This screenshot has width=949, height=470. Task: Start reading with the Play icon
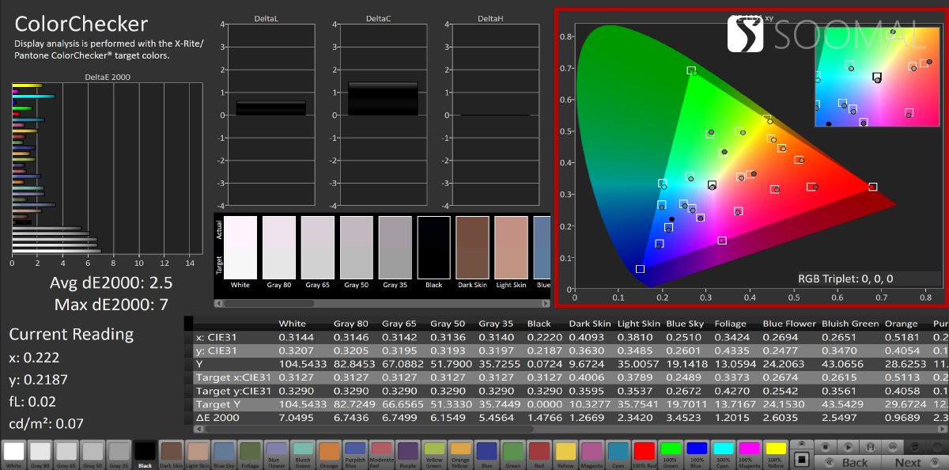[x=849, y=446]
